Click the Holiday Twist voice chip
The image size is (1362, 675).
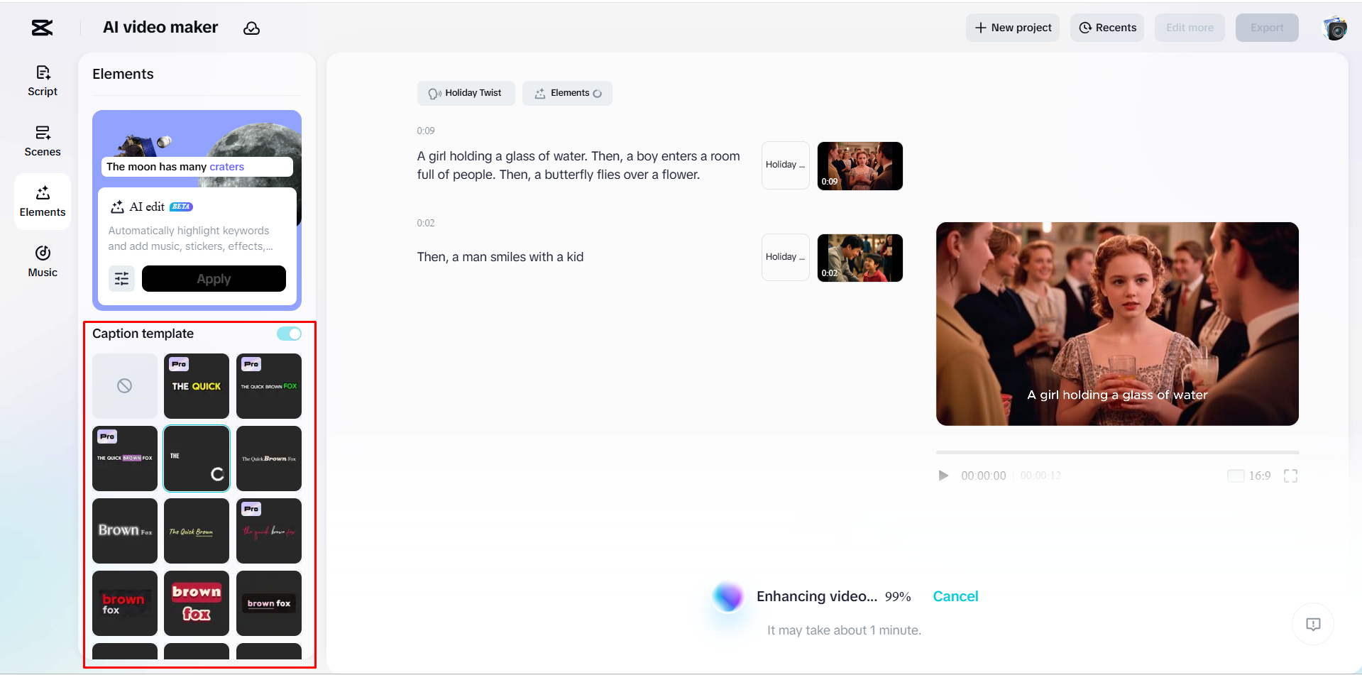click(x=466, y=93)
